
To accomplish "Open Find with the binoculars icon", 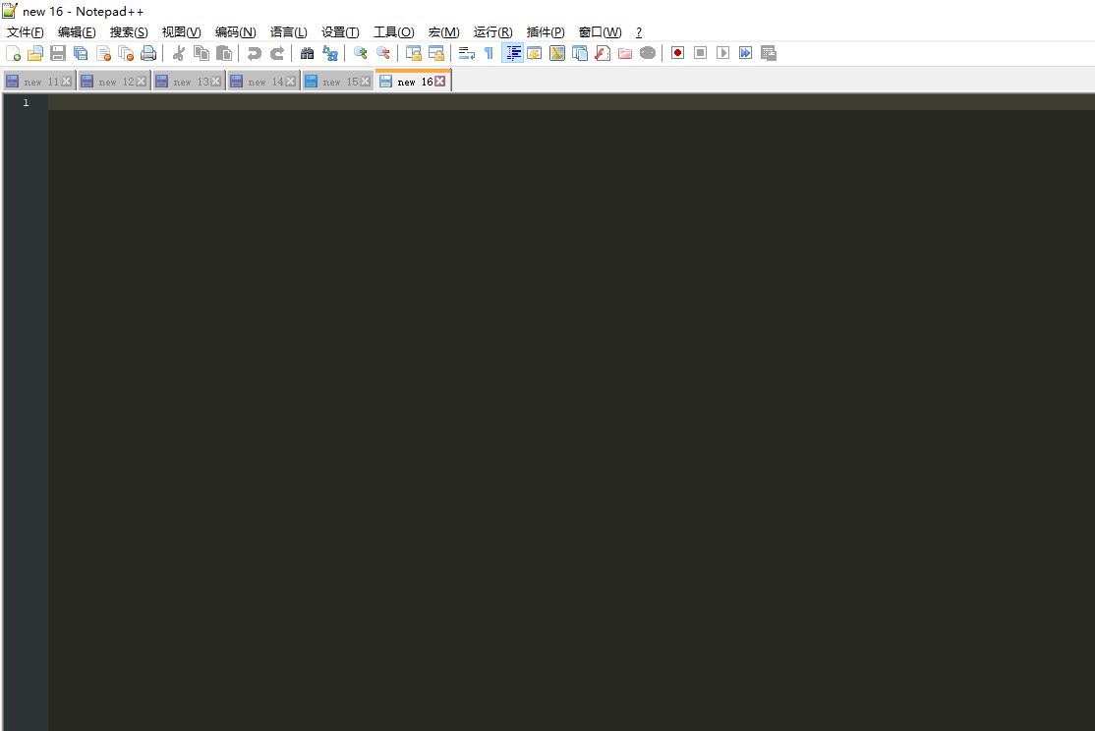I will tap(308, 53).
